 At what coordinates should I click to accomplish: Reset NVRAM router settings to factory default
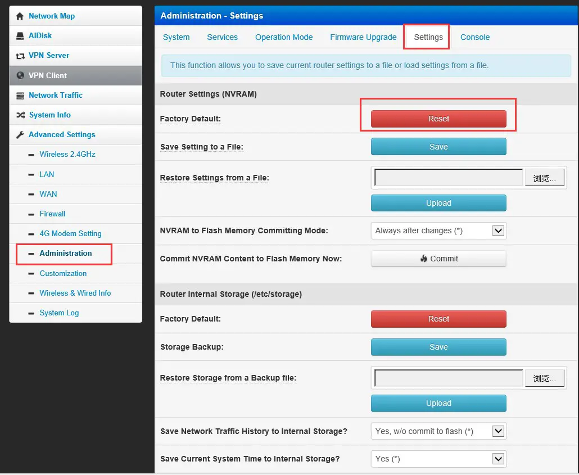[x=438, y=119]
